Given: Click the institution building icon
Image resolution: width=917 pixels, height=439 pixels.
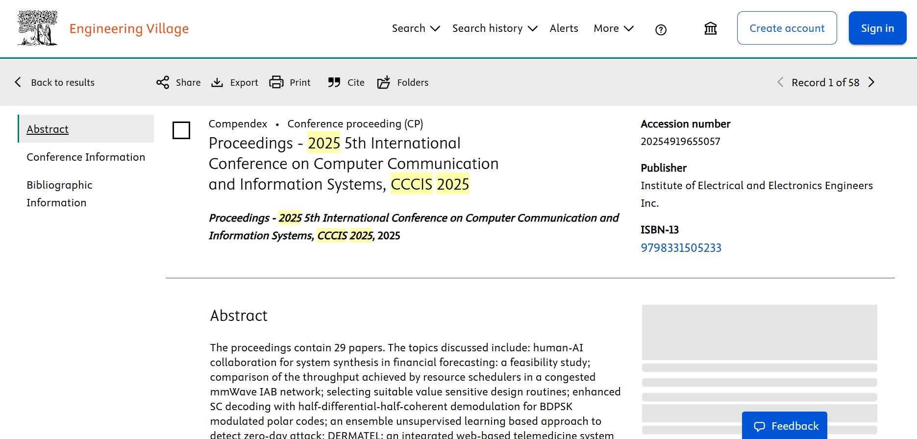Looking at the screenshot, I should click(x=710, y=29).
